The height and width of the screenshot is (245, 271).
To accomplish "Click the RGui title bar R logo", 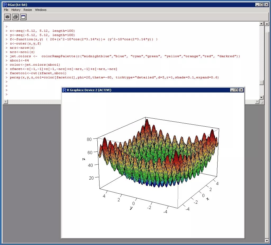I will 5,5.
